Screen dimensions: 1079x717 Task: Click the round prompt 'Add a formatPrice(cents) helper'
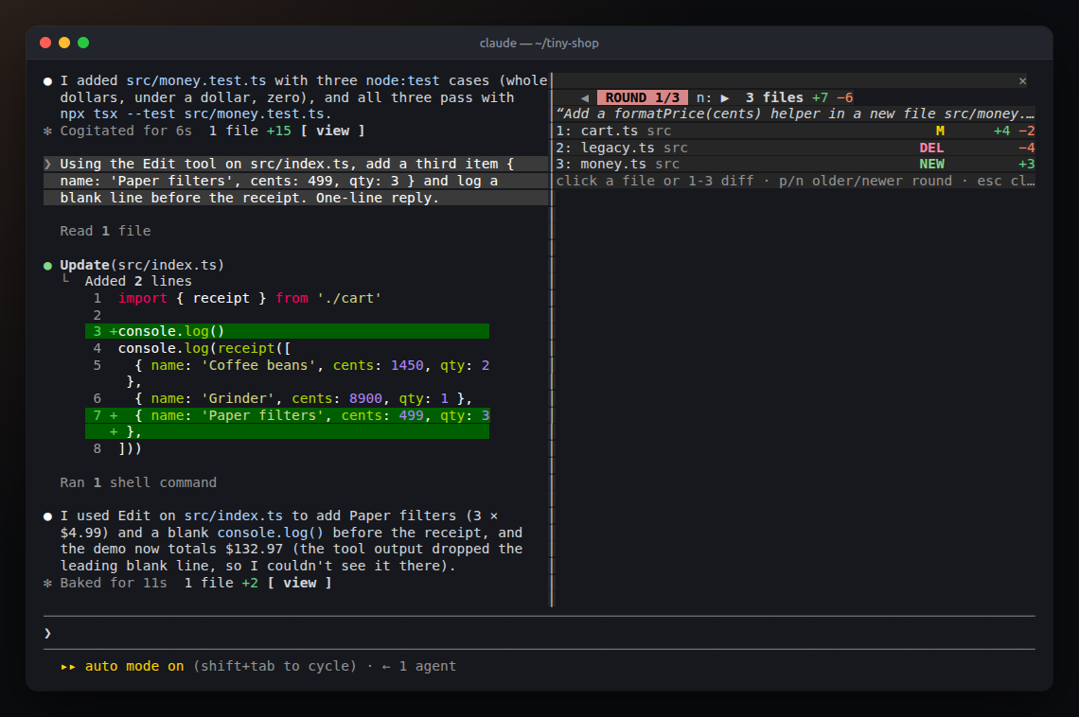point(795,114)
